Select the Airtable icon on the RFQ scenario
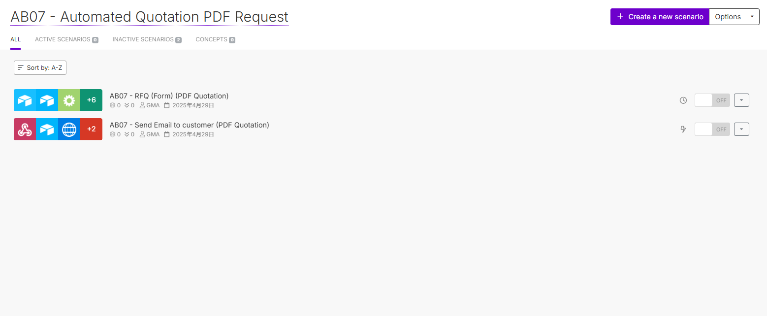This screenshot has height=316, width=767. click(x=25, y=100)
